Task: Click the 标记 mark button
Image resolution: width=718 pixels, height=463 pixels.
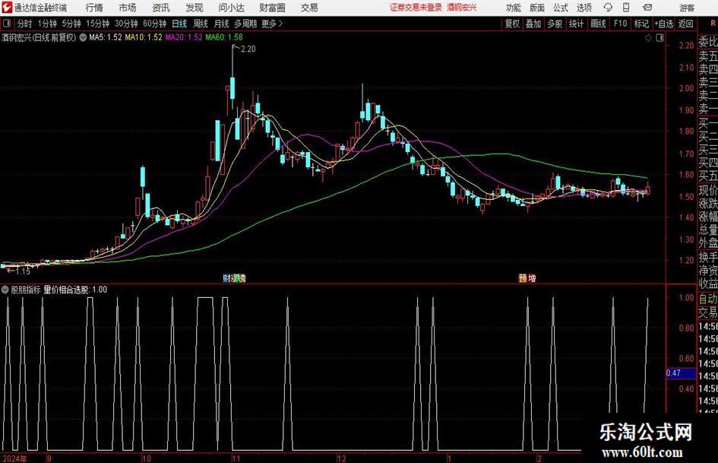Action: 641,24
